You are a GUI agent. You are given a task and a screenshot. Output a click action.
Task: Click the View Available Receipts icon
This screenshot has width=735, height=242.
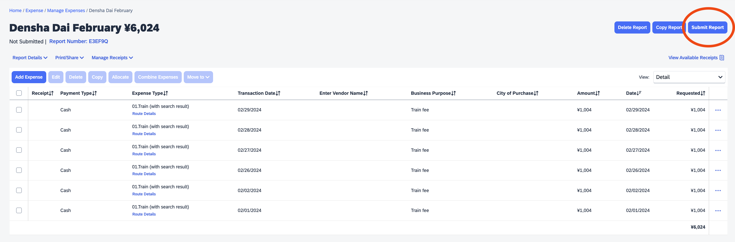(722, 58)
